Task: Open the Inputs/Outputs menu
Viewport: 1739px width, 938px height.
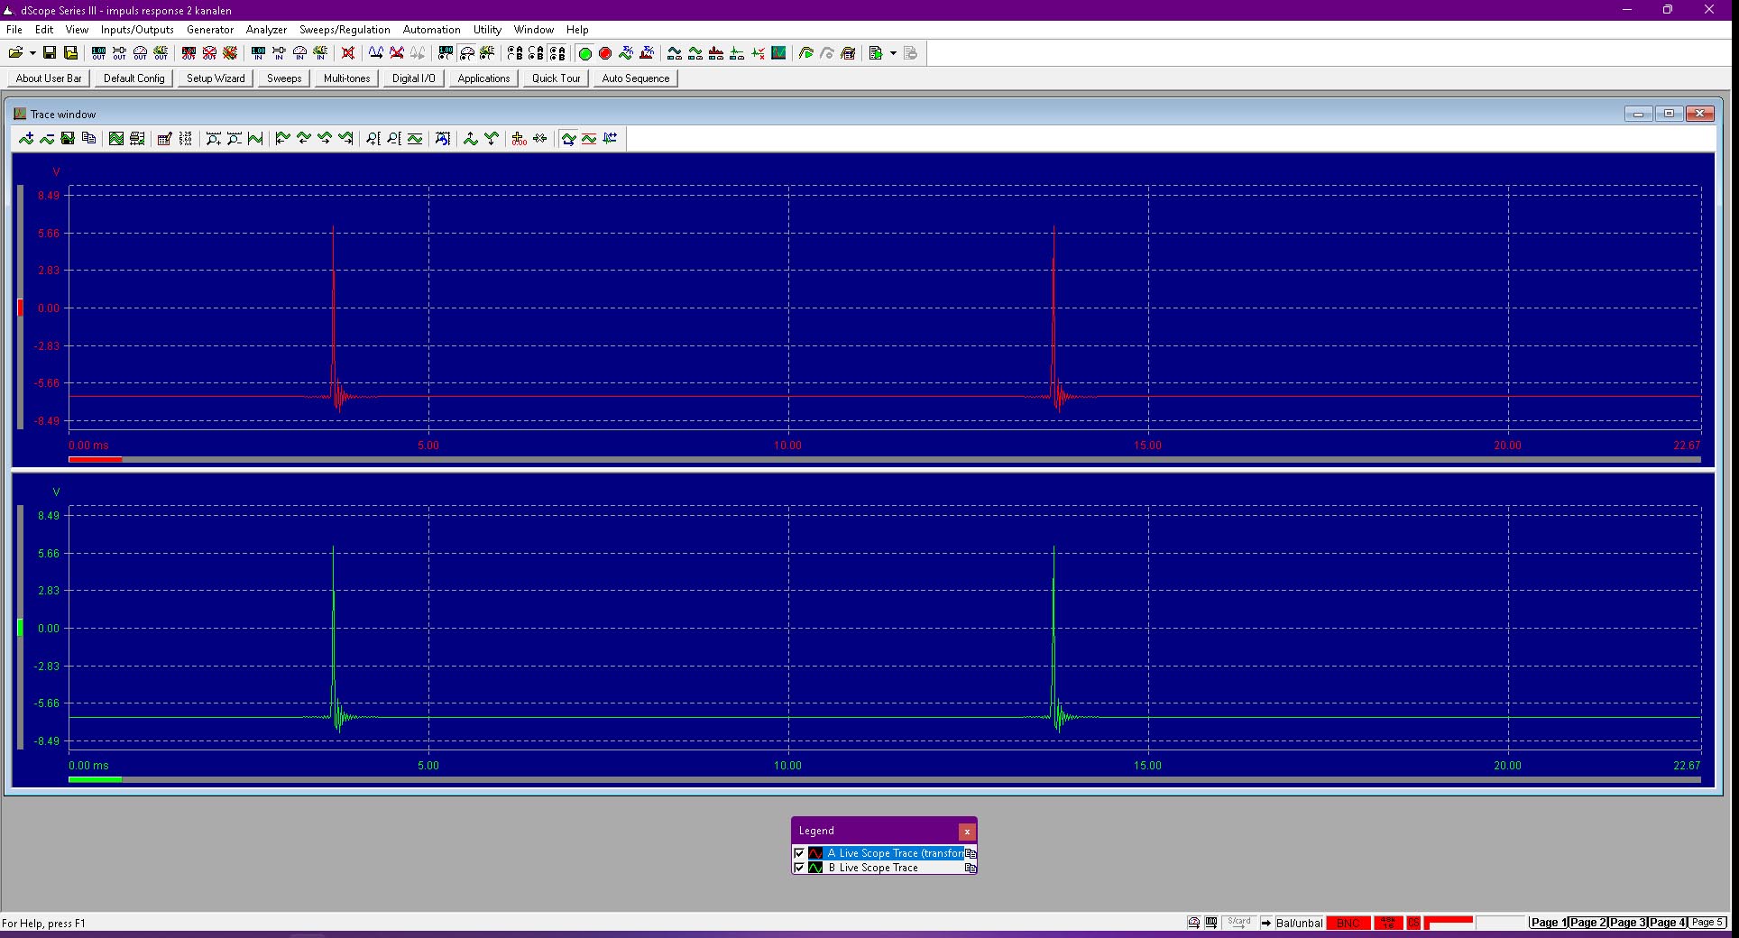Action: click(x=137, y=30)
